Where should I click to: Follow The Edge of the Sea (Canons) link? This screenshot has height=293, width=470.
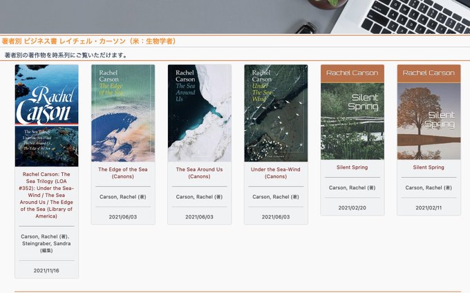point(123,173)
